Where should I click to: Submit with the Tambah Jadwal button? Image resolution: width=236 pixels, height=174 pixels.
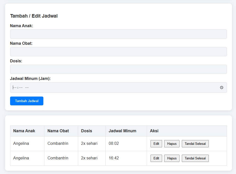27,101
